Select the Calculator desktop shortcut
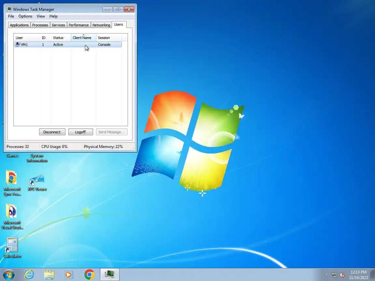Viewport: 375px width, 281px height. point(12,248)
